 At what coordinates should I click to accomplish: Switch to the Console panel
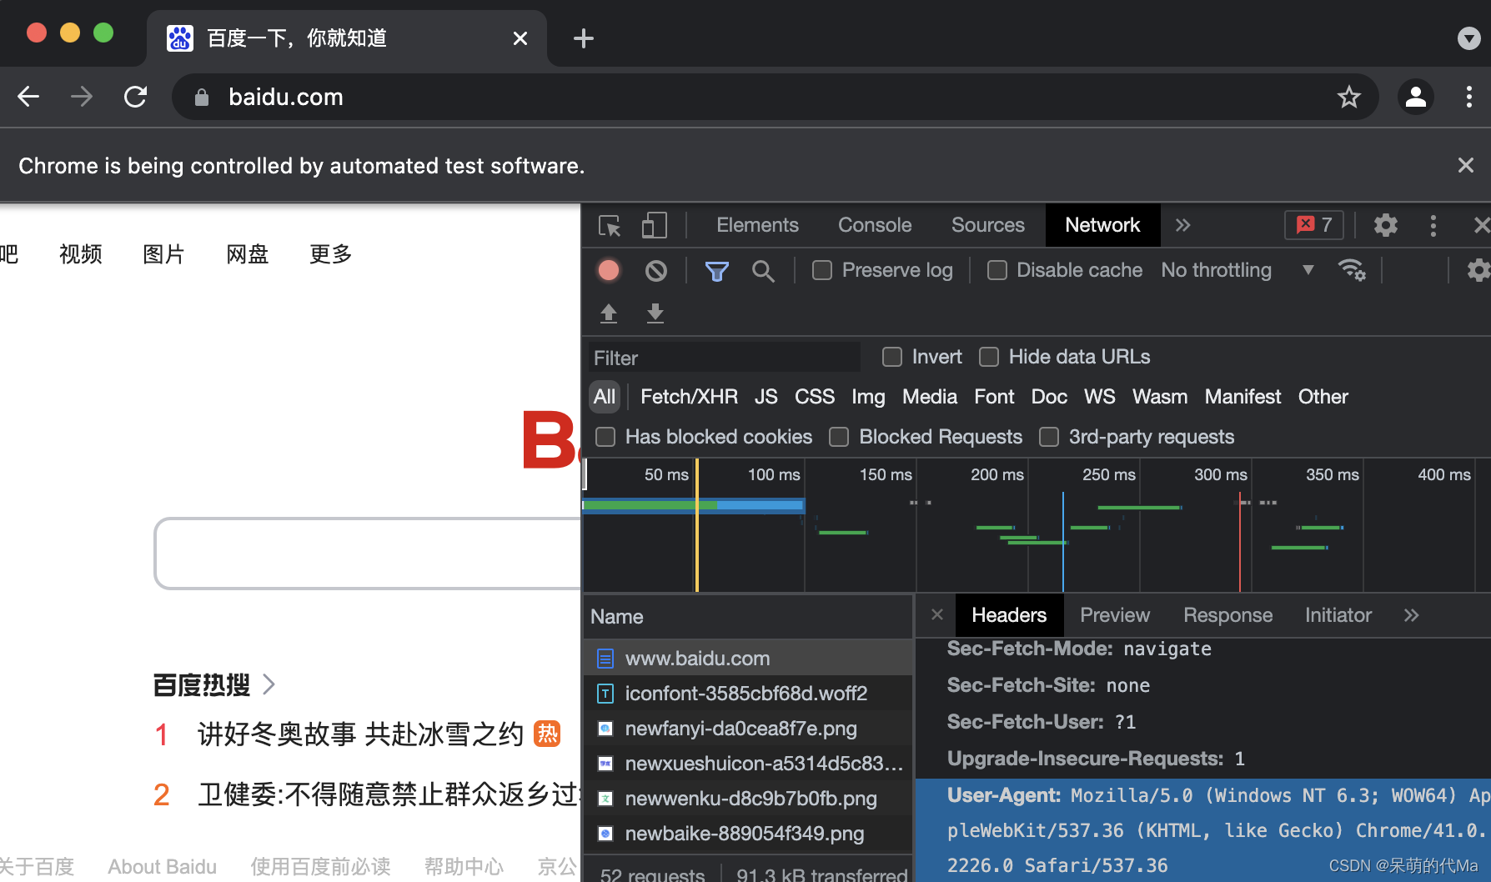[x=875, y=225]
